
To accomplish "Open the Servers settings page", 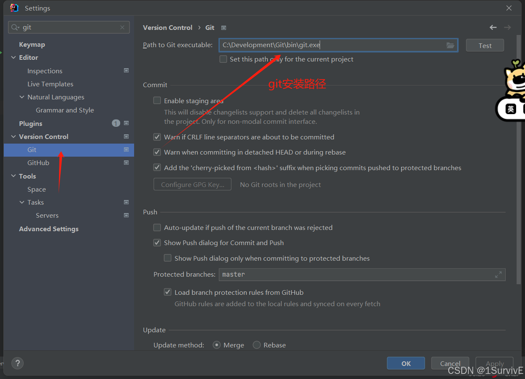I will click(47, 215).
